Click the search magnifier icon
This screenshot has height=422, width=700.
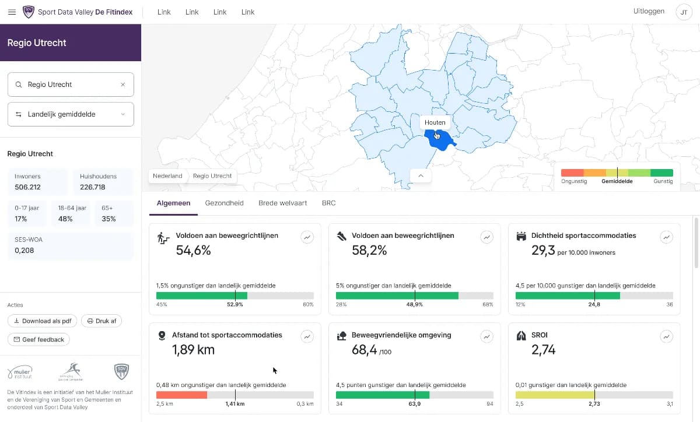pyautogui.click(x=19, y=85)
